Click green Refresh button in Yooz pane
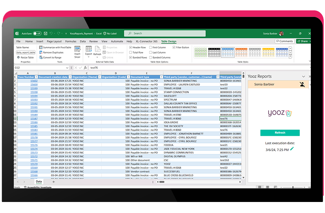The height and width of the screenshot is (213, 325). click(x=280, y=133)
